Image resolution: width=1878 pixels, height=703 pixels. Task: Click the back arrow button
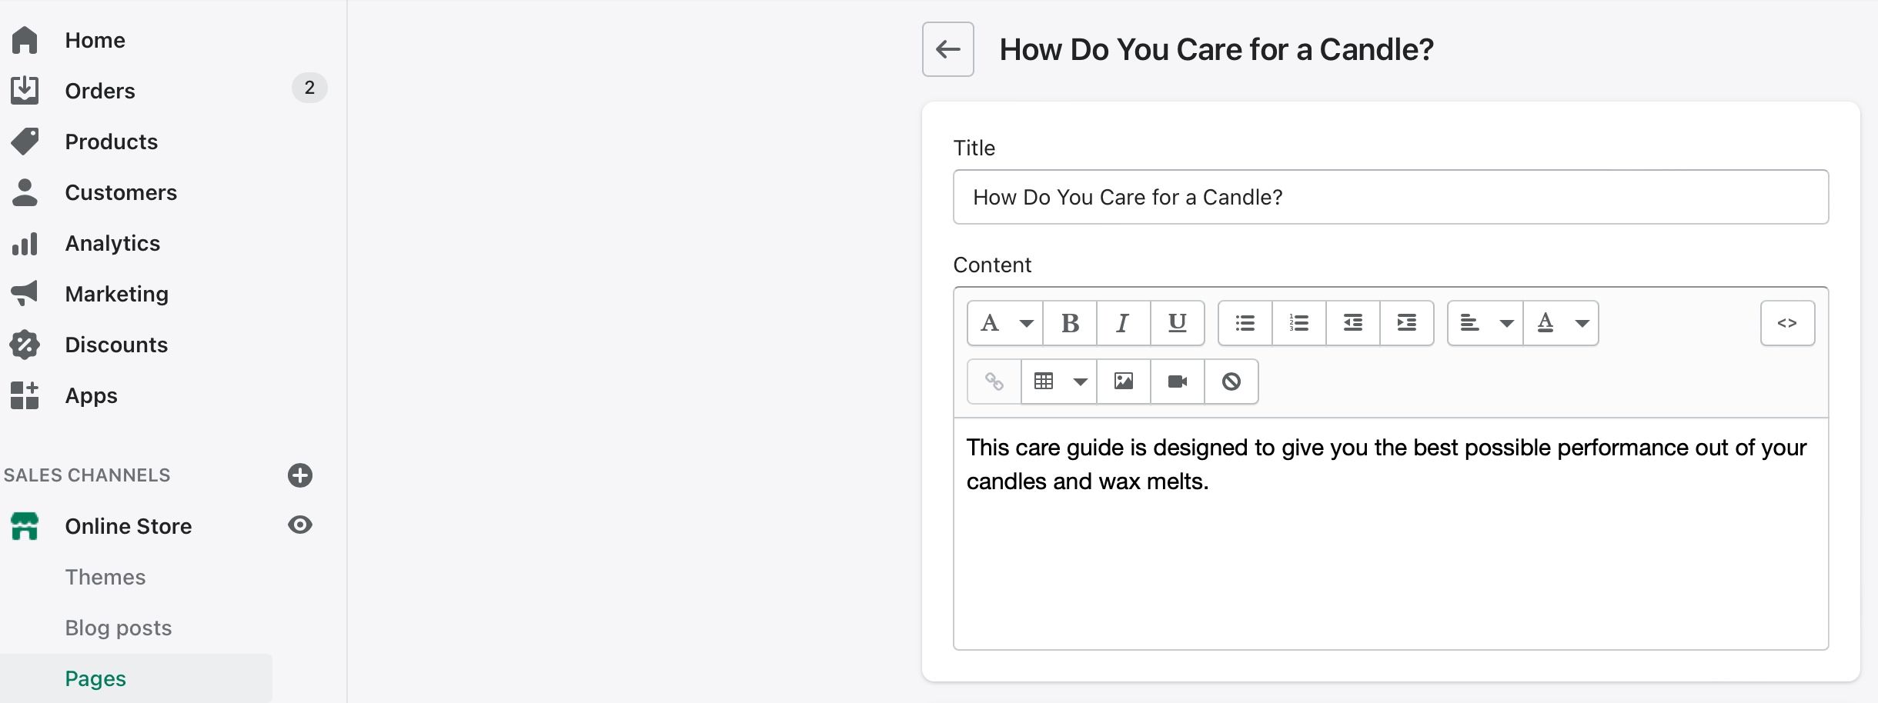(x=947, y=49)
